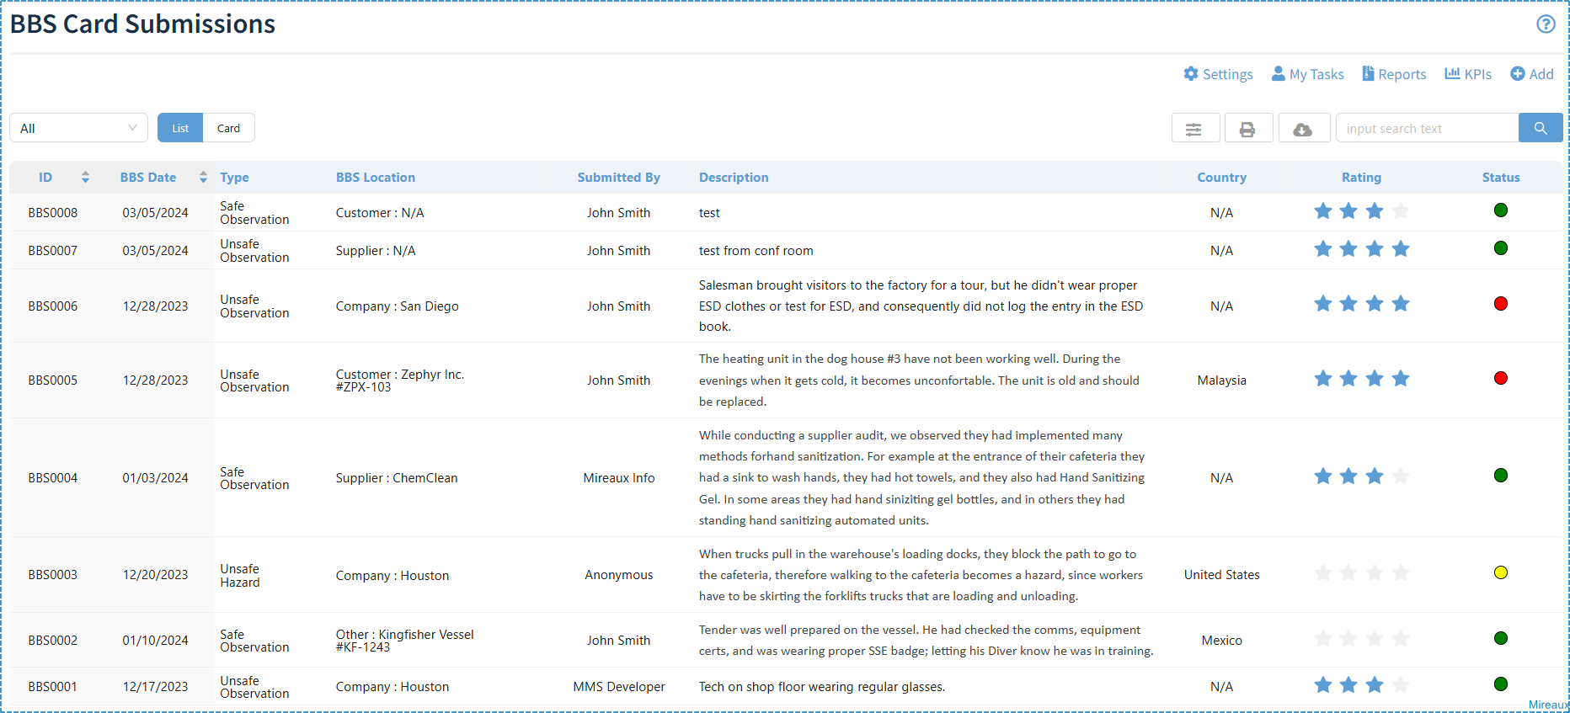Click 'Customer : Zephyr Inc. #ZPX-103' location
The width and height of the screenshot is (1570, 713).
coord(400,380)
